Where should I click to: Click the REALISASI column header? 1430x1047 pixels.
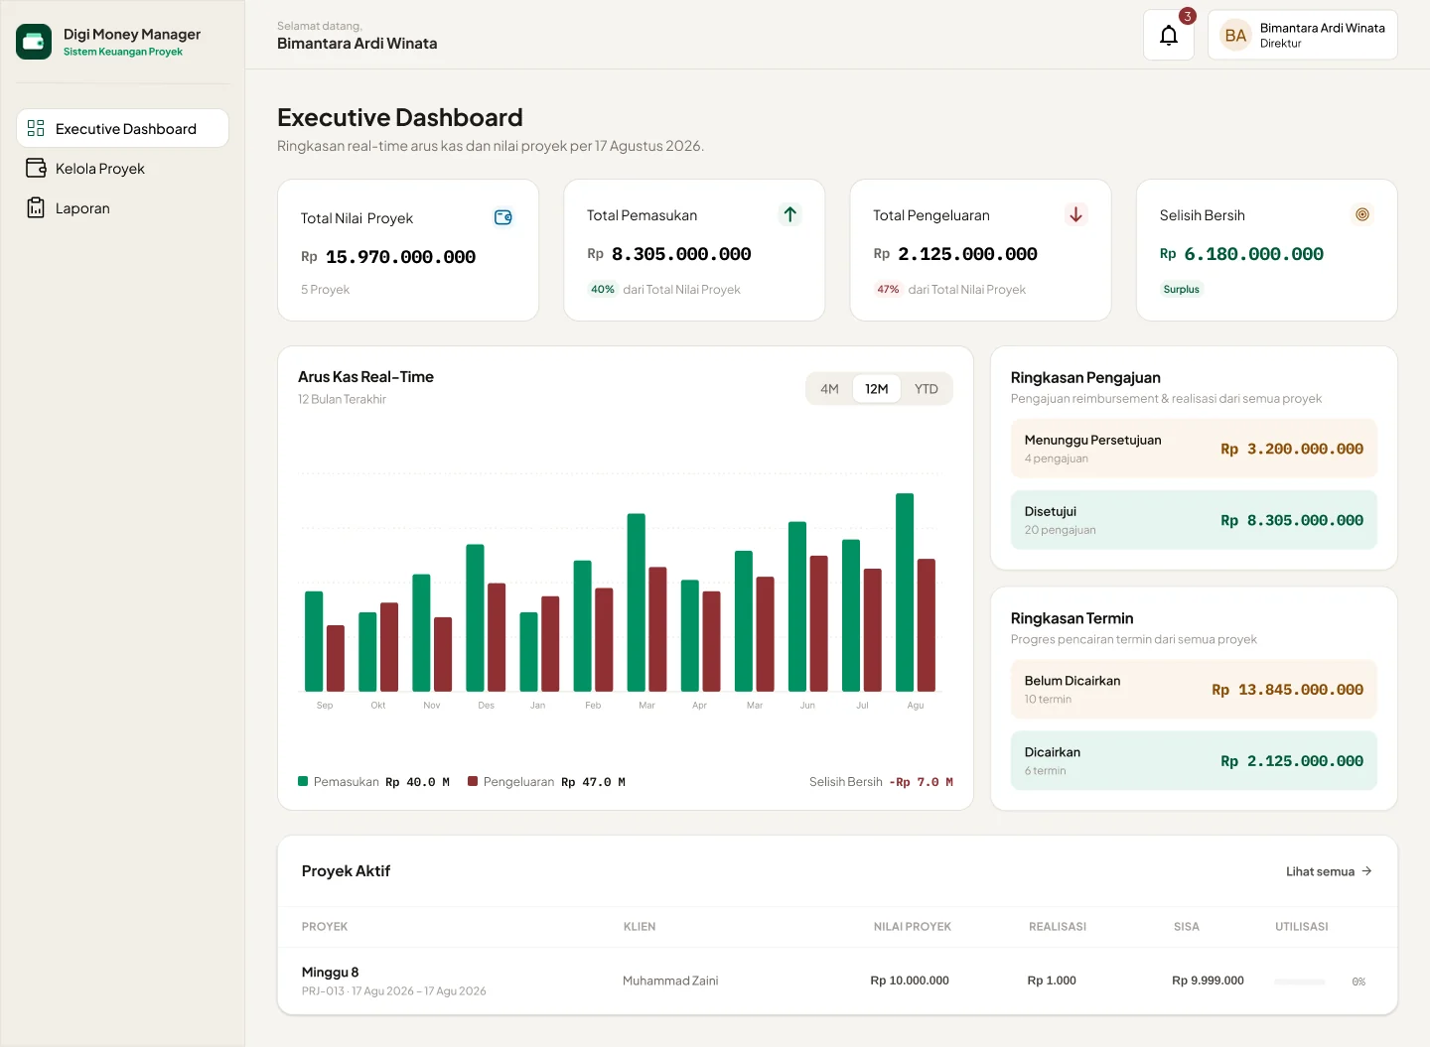(1058, 927)
